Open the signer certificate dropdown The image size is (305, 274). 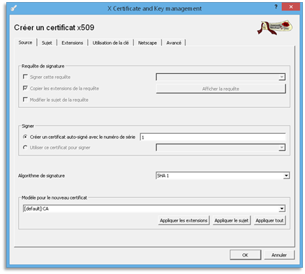coord(221,147)
